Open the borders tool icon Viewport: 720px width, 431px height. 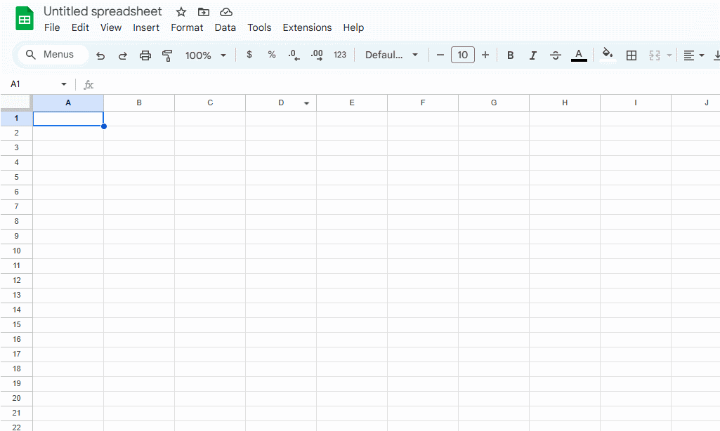[x=631, y=55]
